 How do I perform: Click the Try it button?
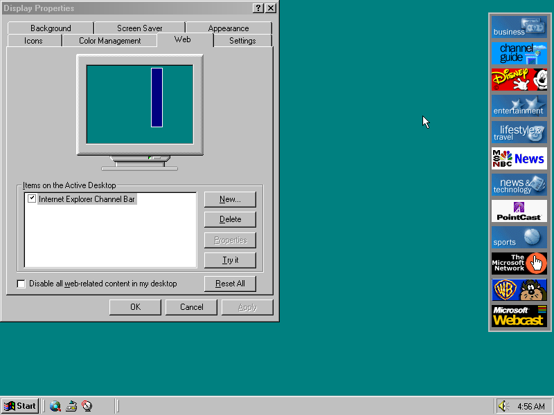(230, 261)
